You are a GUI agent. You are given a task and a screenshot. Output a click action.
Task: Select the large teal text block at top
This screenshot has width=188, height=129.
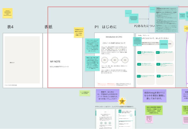pos(164,17)
